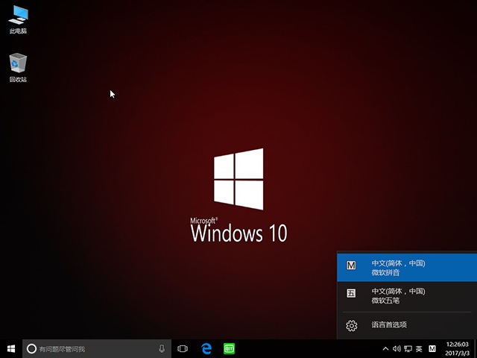Open the clock and date flyout
The image size is (477, 358).
pos(455,348)
